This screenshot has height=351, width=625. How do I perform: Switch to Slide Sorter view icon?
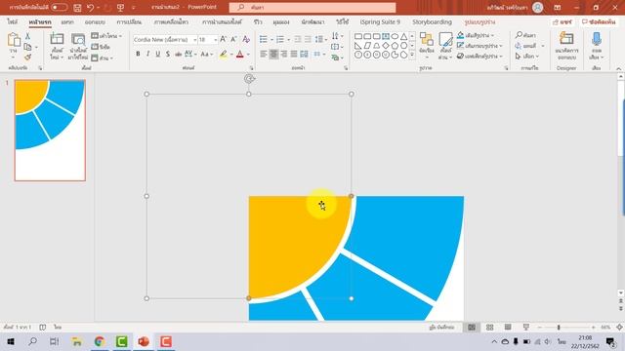pyautogui.click(x=490, y=328)
